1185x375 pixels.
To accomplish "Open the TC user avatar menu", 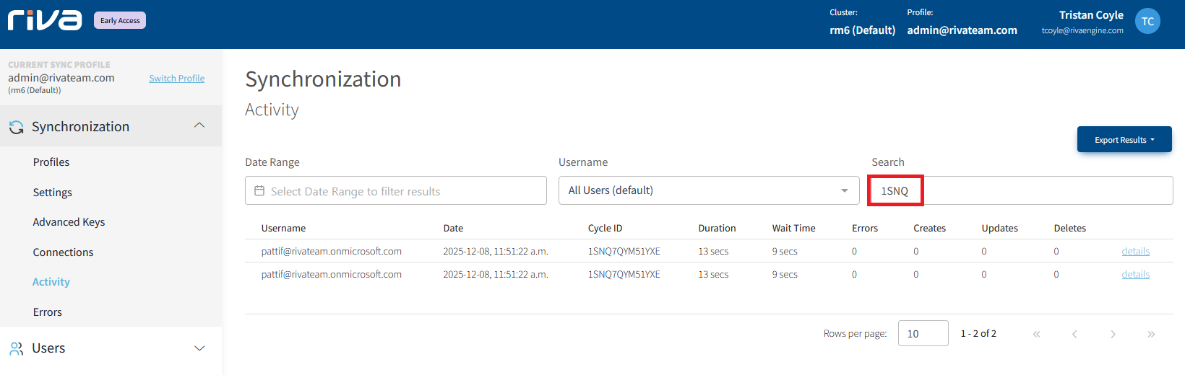I will [1147, 22].
